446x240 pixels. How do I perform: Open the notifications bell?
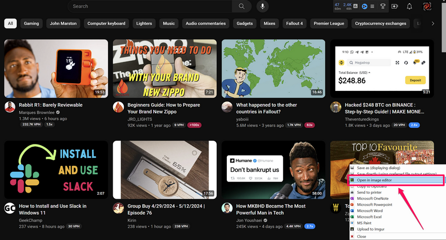coord(410,7)
